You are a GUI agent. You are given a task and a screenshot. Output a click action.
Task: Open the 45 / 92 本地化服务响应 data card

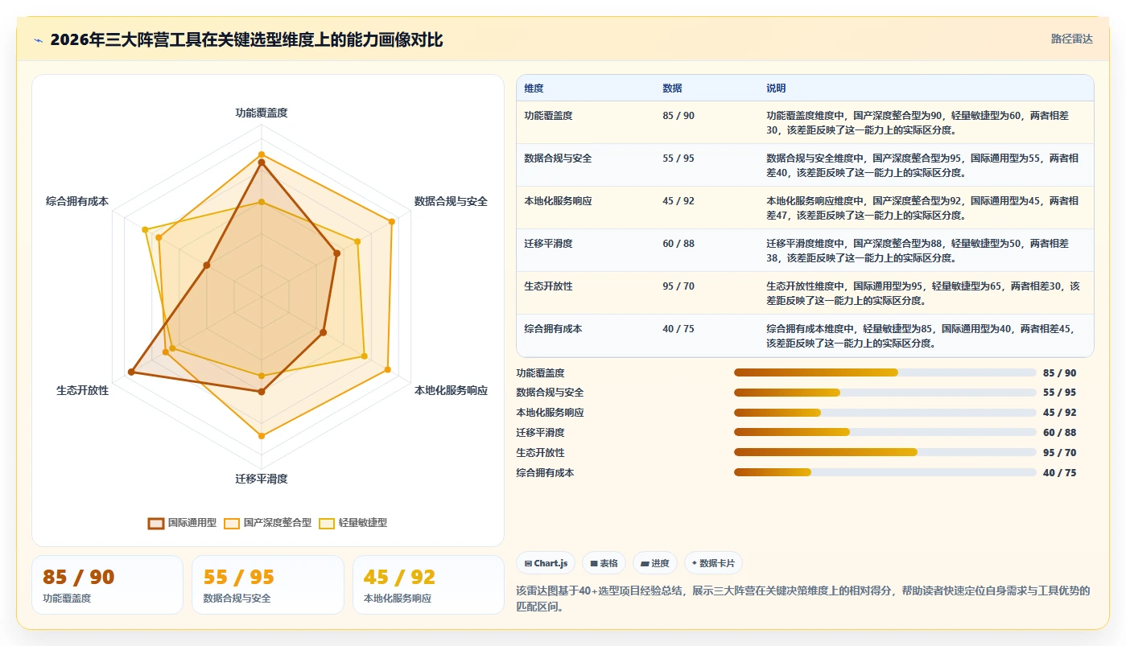click(428, 585)
